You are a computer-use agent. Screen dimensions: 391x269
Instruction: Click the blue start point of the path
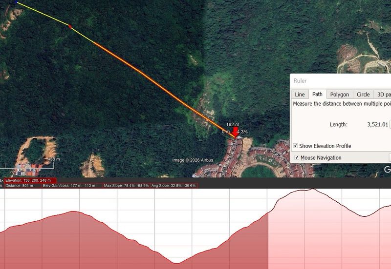tap(16, 2)
